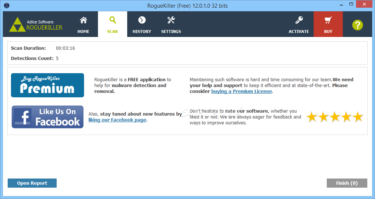Click the Scan Duration label

tap(28, 48)
